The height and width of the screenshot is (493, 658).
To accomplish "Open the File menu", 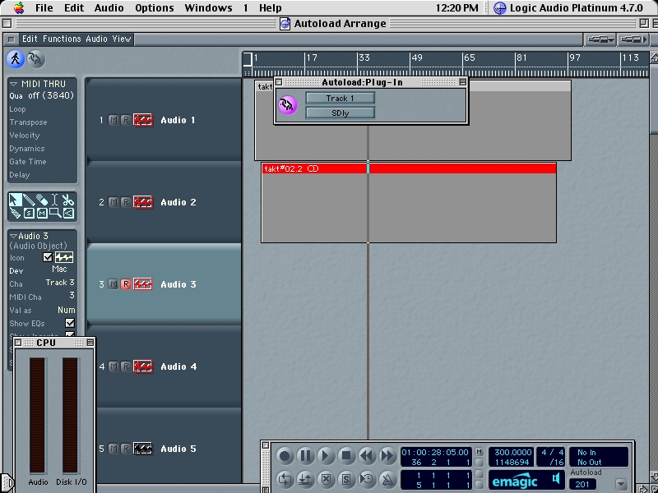I will click(x=44, y=7).
